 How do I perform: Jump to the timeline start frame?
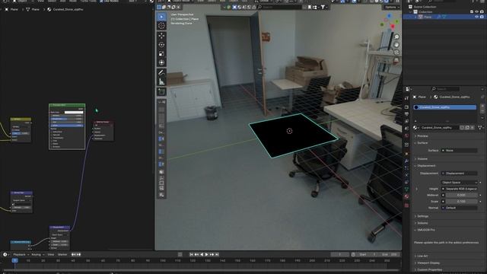point(191,254)
